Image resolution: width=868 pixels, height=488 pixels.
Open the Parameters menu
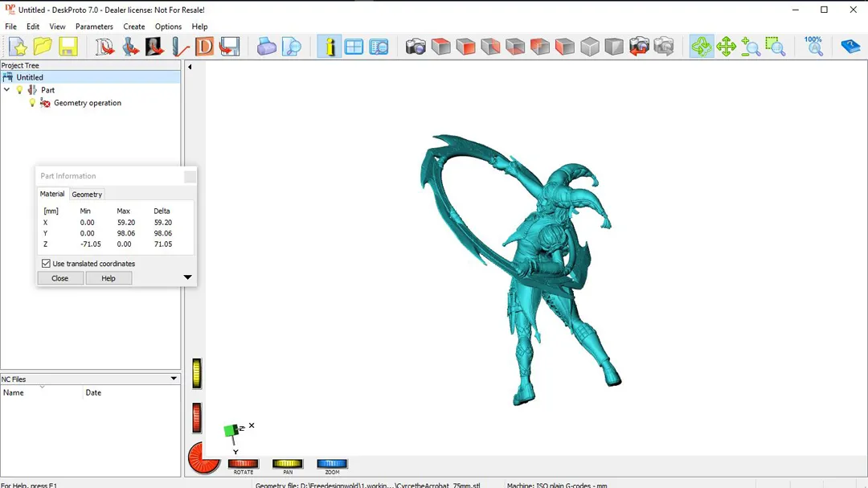click(94, 27)
